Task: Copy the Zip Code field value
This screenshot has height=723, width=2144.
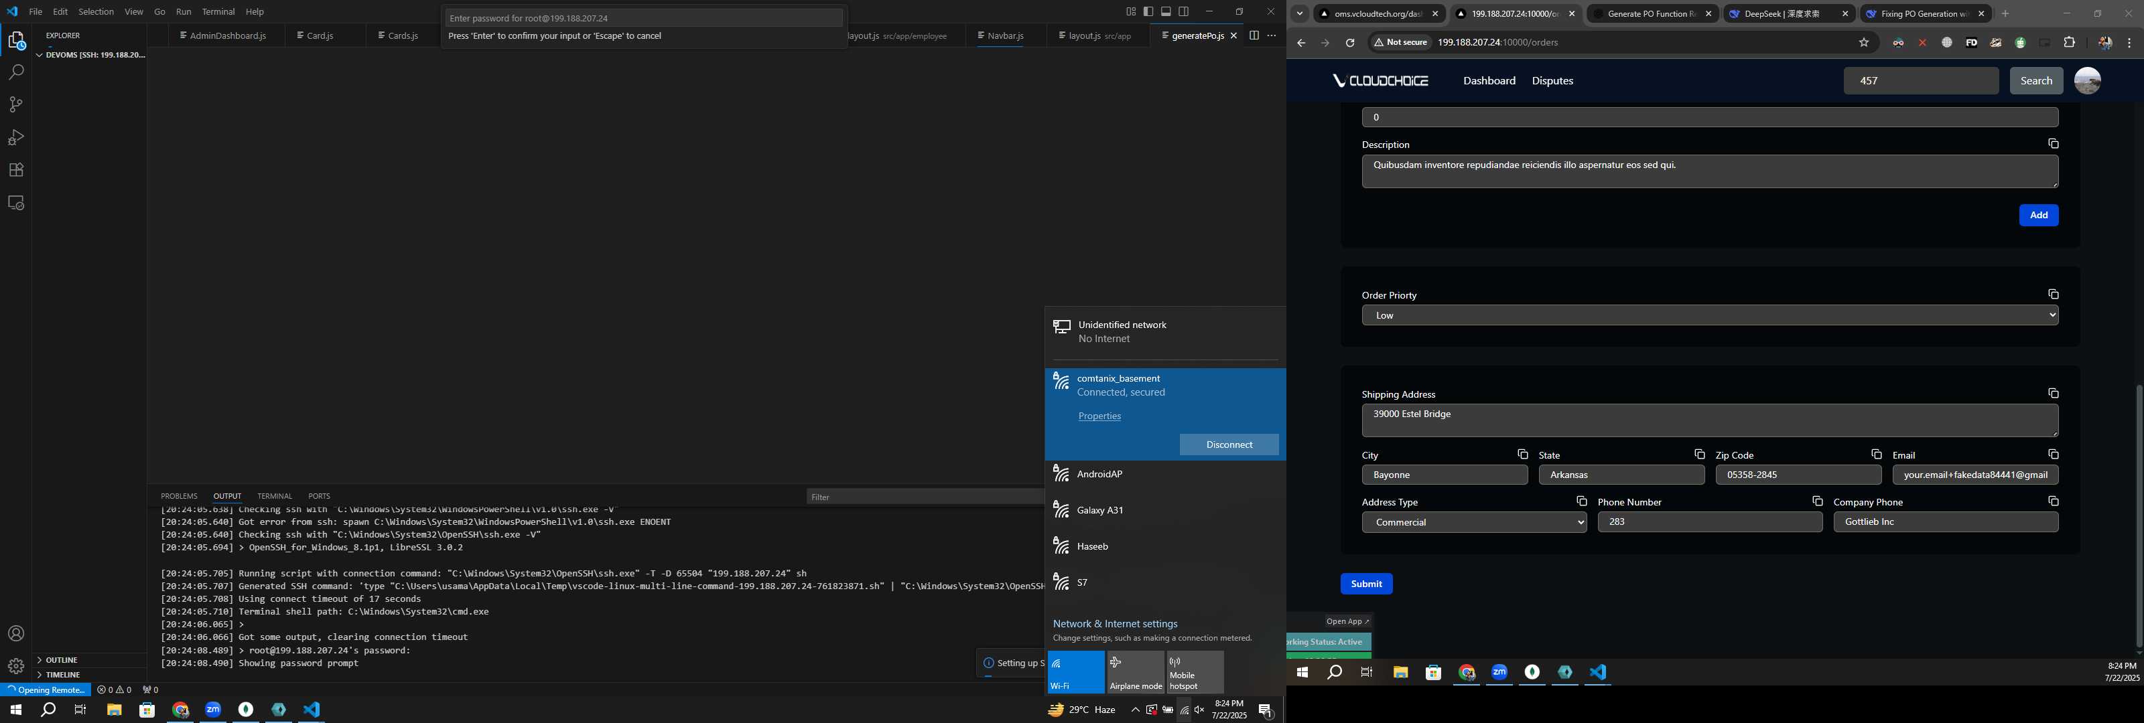Action: point(1876,455)
